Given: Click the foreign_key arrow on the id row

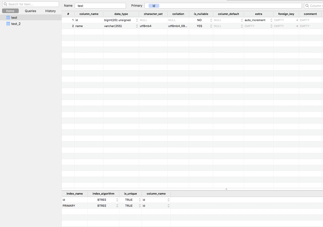Looking at the screenshot, I should 297,20.
